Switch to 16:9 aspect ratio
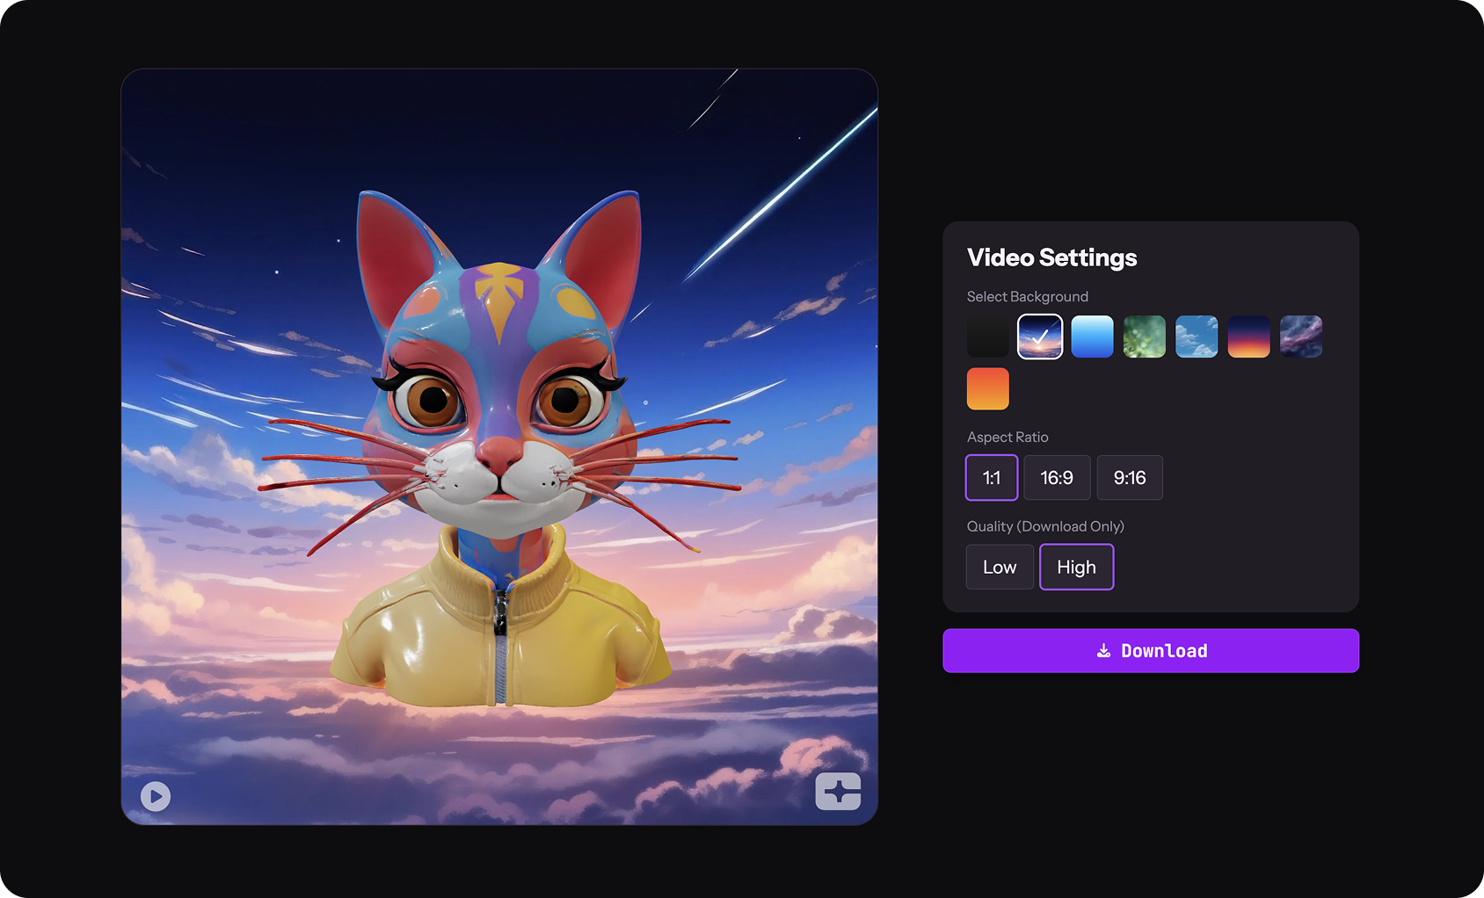This screenshot has height=898, width=1484. 1057,478
